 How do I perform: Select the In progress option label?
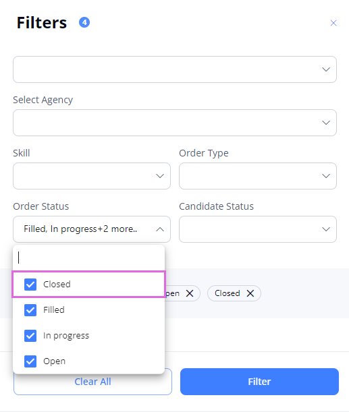pos(66,336)
